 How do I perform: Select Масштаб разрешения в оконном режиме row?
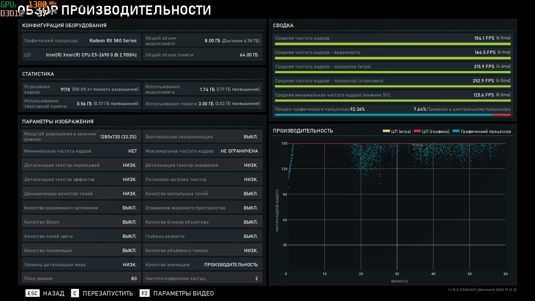click(80, 137)
